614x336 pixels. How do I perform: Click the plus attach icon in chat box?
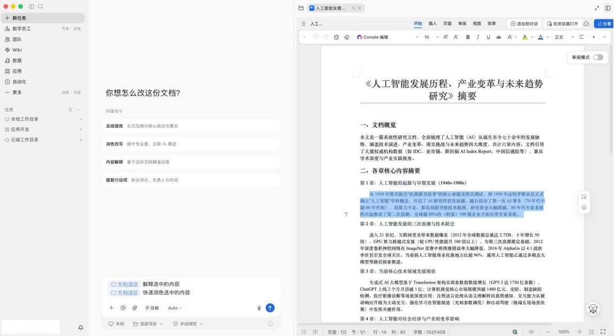[x=111, y=308]
